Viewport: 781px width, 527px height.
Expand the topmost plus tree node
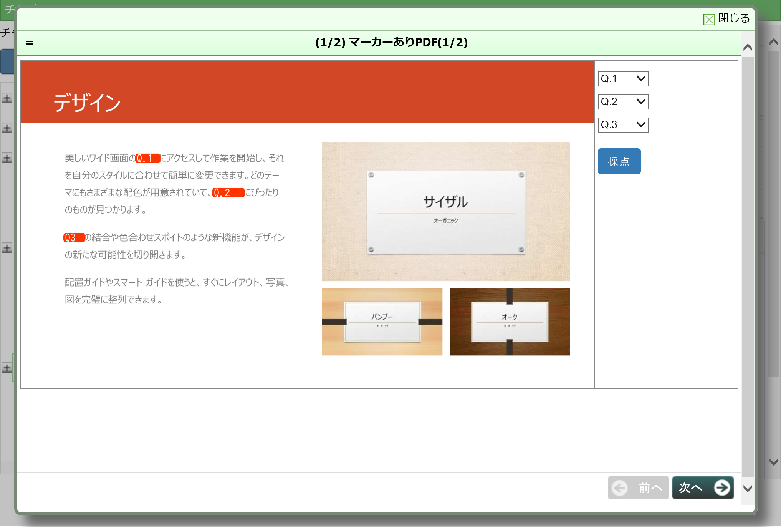(7, 98)
